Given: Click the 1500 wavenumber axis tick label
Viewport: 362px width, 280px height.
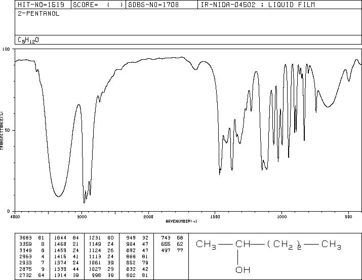Looking at the screenshot, I should pyautogui.click(x=215, y=217).
